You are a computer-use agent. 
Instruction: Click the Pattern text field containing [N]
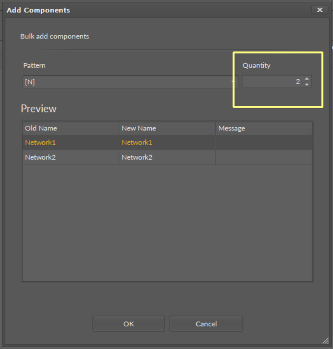pos(126,82)
